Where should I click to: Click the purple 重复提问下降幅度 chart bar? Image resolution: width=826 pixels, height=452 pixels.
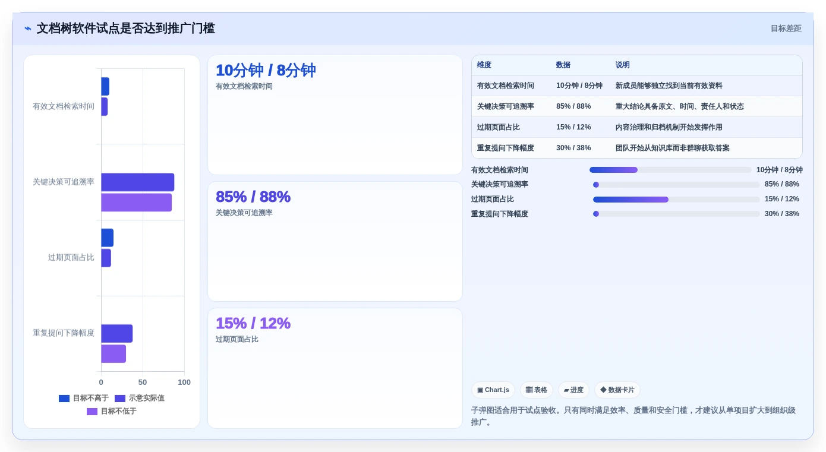(114, 354)
